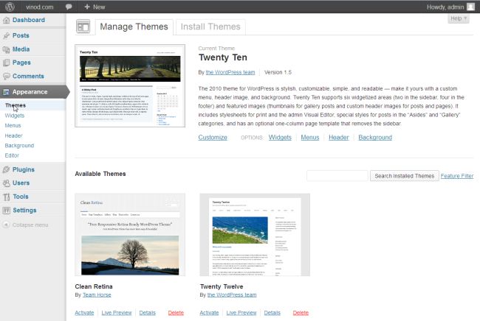
Task: Open the WordPress team link for Twenty Ten
Action: tap(230, 72)
